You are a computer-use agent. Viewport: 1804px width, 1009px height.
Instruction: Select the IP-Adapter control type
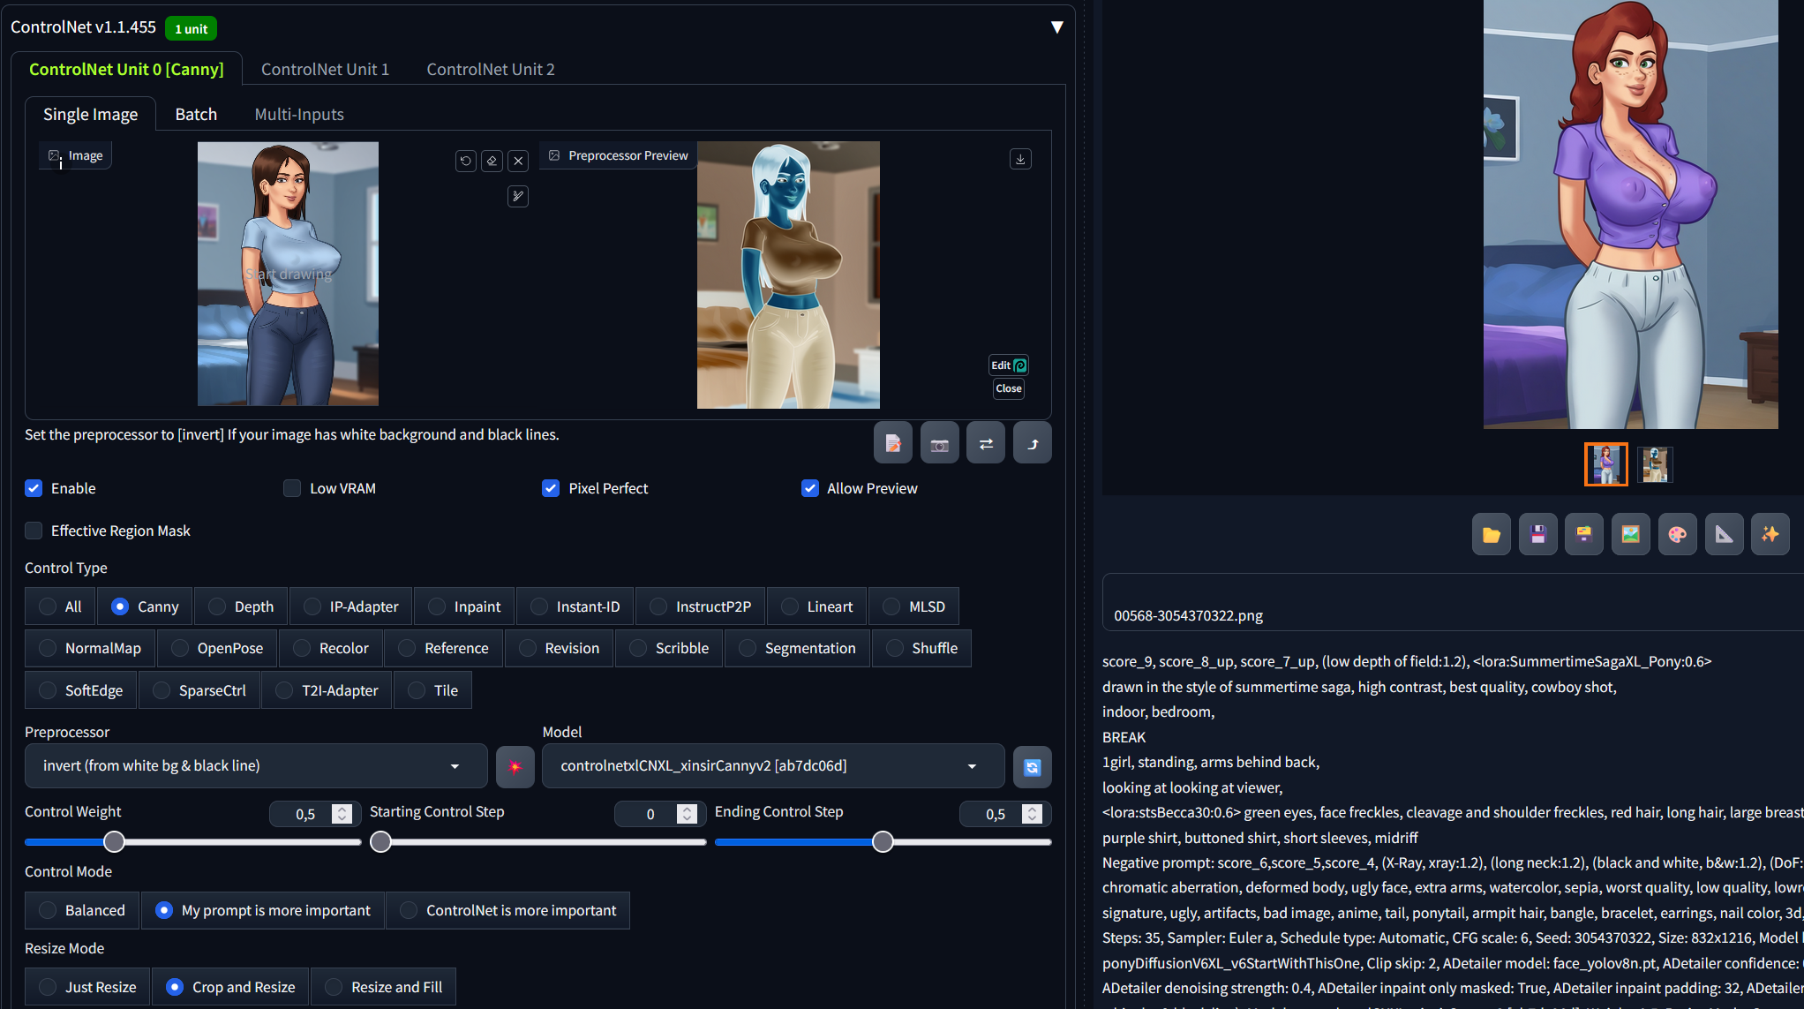pyautogui.click(x=351, y=606)
